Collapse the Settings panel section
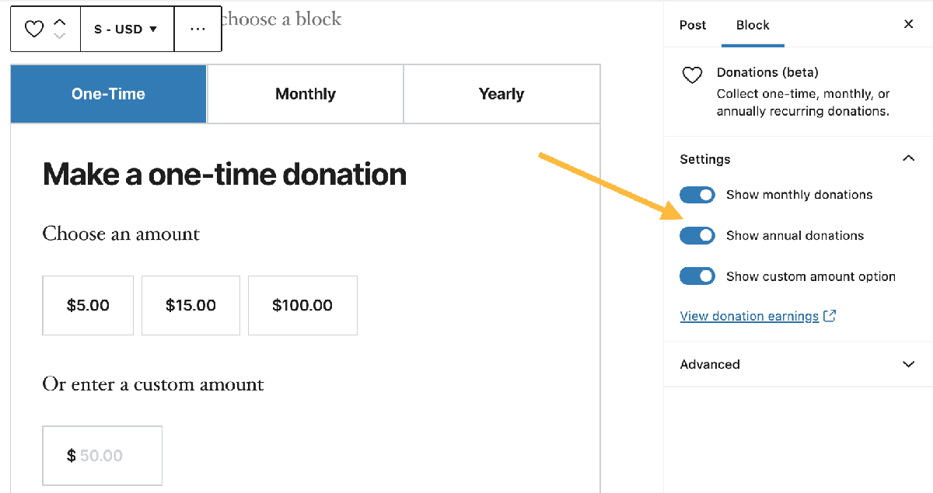Viewport: 933px width, 493px height. tap(908, 159)
